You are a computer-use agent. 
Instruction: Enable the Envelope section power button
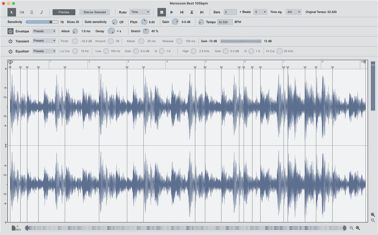pos(10,31)
